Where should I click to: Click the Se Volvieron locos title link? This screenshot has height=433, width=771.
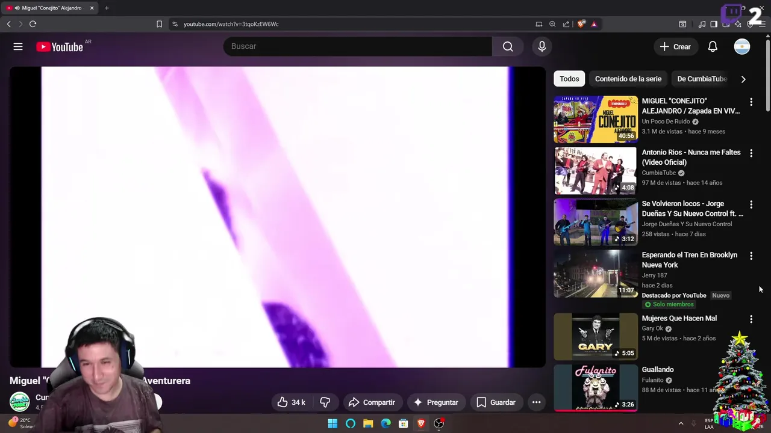pyautogui.click(x=692, y=208)
